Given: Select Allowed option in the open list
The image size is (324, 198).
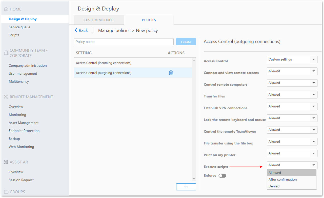Looking at the screenshot, I should [292, 173].
